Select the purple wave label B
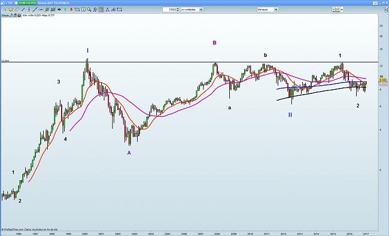The height and width of the screenshot is (236, 389). click(215, 43)
